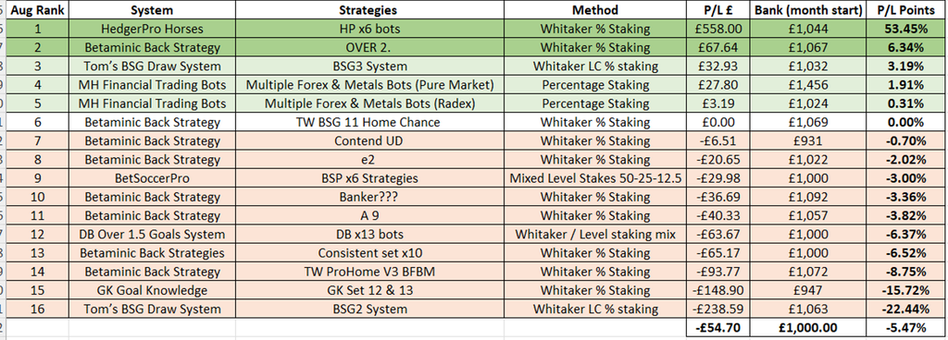Click the HedgerPro Horses system cell

(x=152, y=29)
